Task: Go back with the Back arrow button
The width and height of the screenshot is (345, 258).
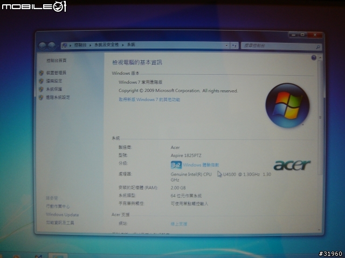Action: pyautogui.click(x=42, y=46)
